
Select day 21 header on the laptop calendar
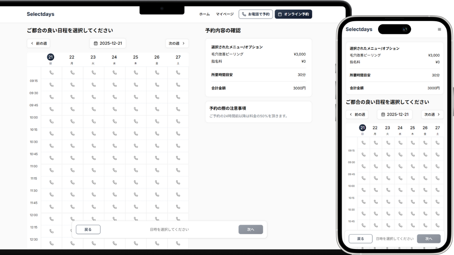tap(51, 59)
